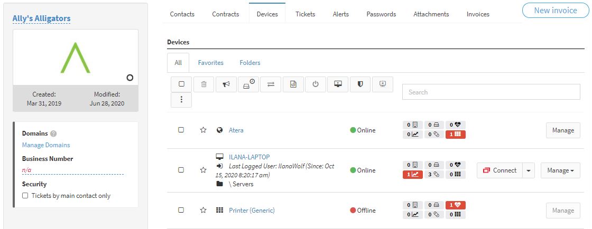592x229 pixels.
Task: Enable Tickets by main contact only
Action: (25, 195)
